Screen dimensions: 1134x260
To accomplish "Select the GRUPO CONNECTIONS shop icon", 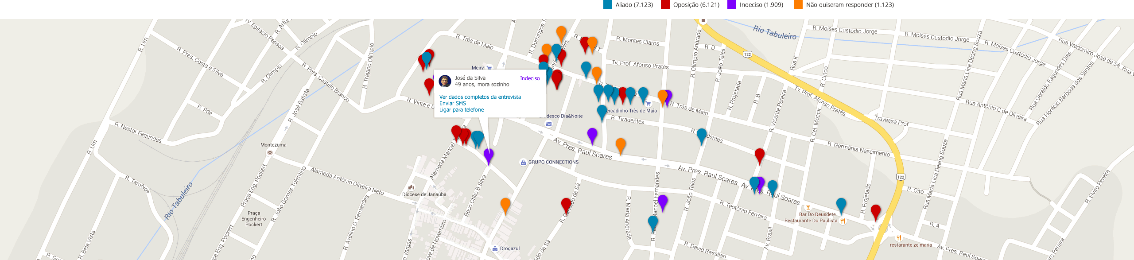I will coord(523,163).
